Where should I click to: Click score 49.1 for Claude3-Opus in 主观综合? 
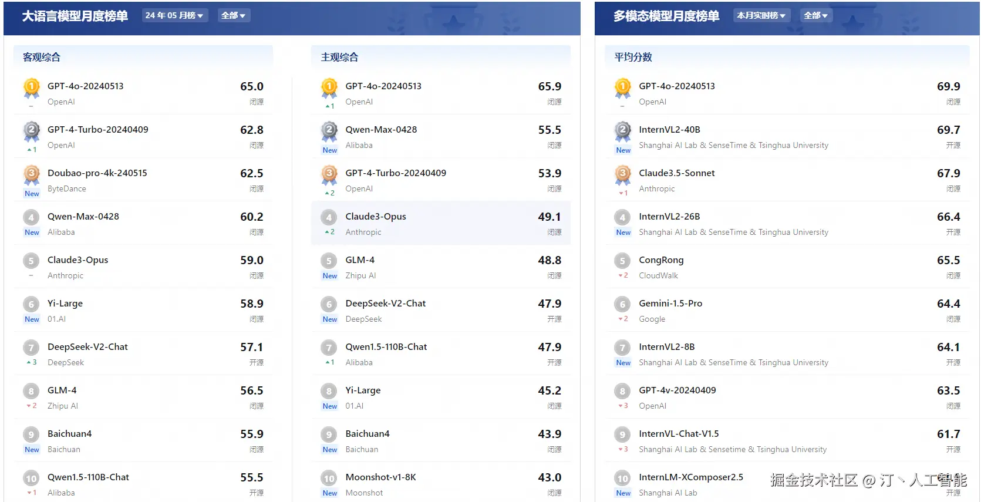550,217
